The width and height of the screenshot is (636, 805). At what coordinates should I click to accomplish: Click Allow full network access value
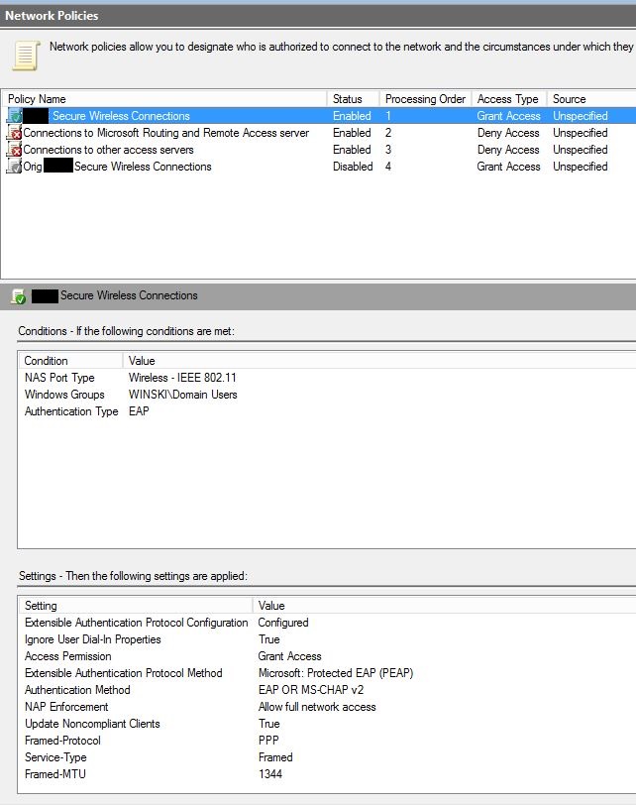click(317, 708)
